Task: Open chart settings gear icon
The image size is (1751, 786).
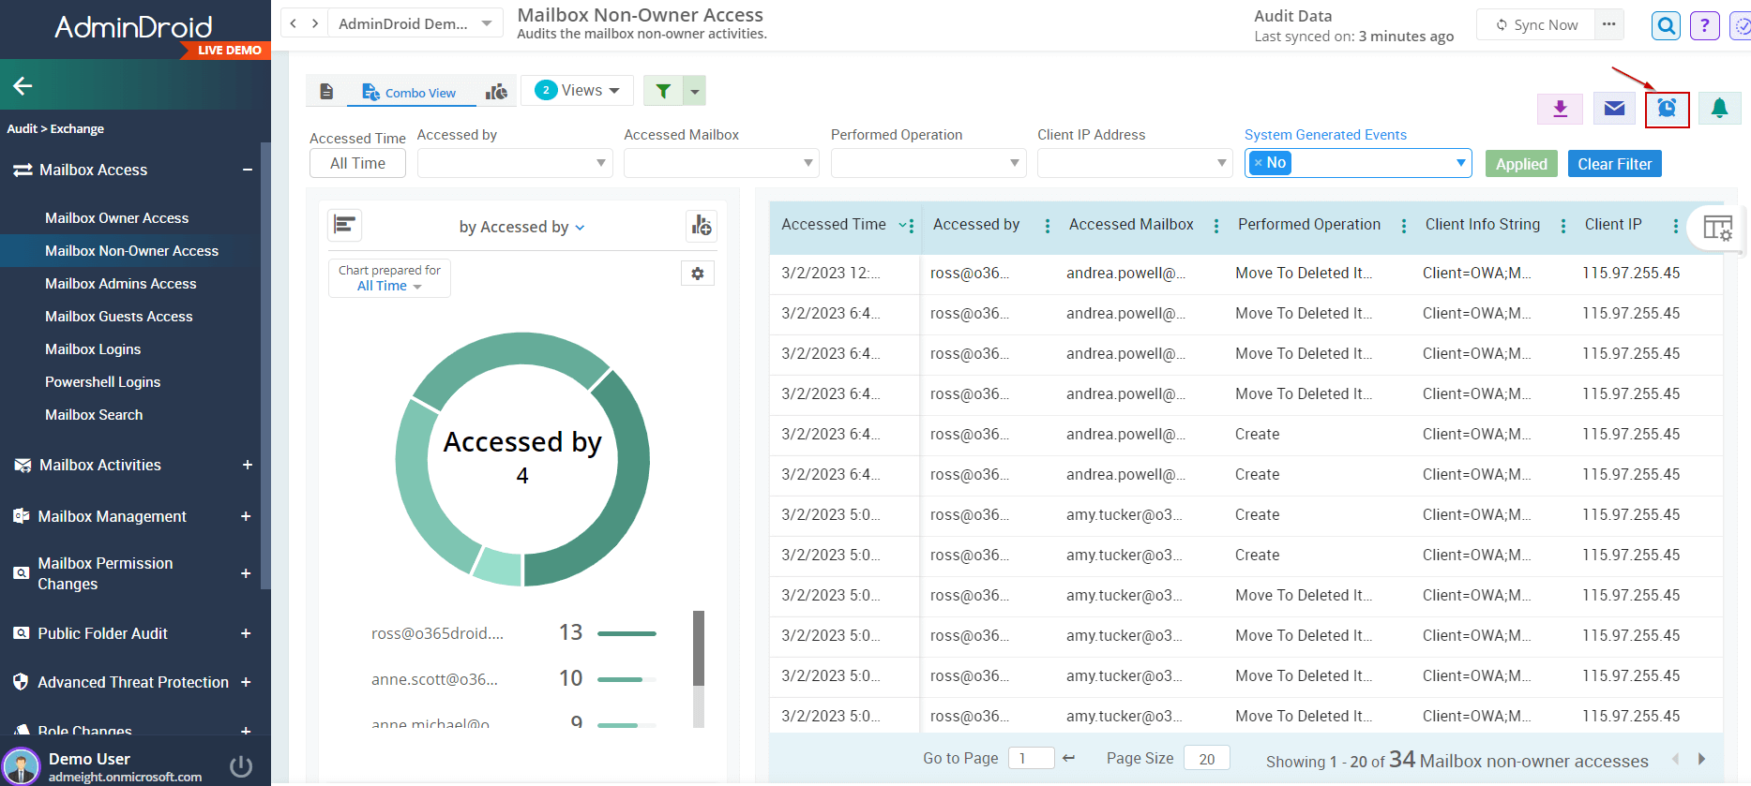Action: click(x=697, y=274)
